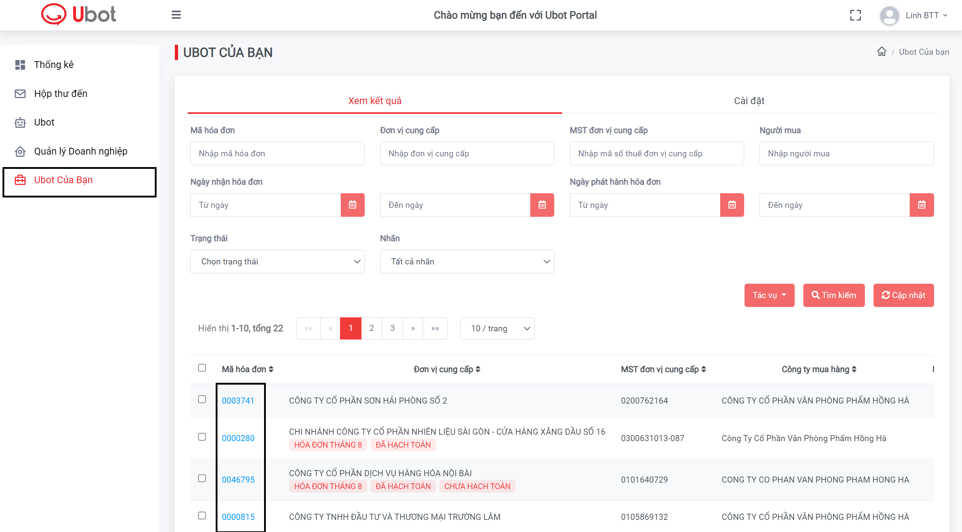Click HÓA ĐƠN THÁNG 8 tag on invoice 0000280

328,445
